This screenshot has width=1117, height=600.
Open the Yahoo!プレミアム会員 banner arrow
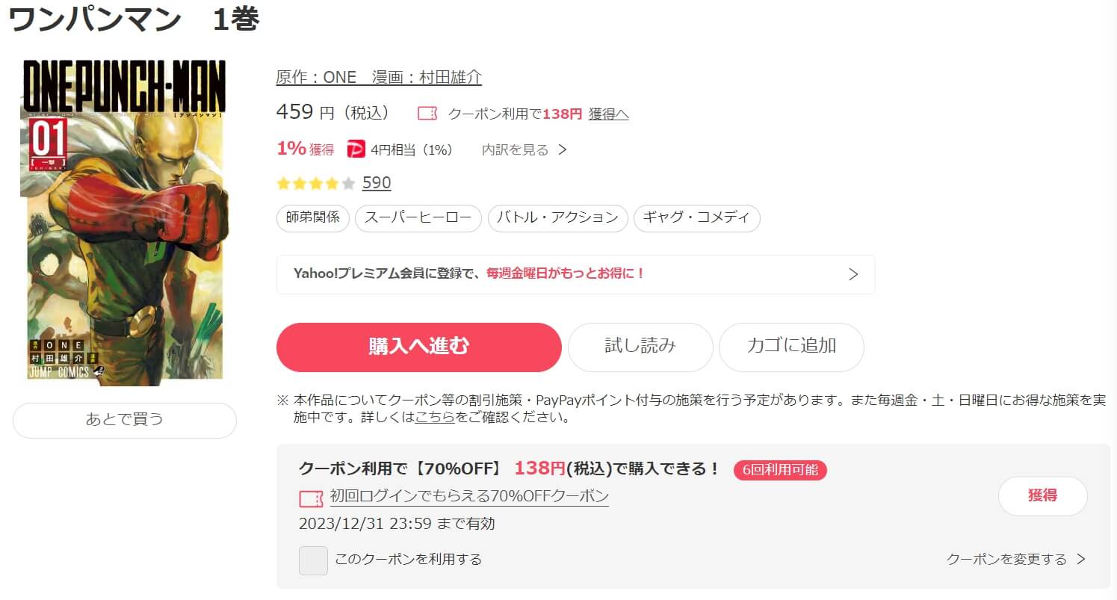(853, 274)
